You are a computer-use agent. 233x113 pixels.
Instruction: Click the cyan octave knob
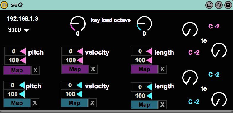coord(144,24)
